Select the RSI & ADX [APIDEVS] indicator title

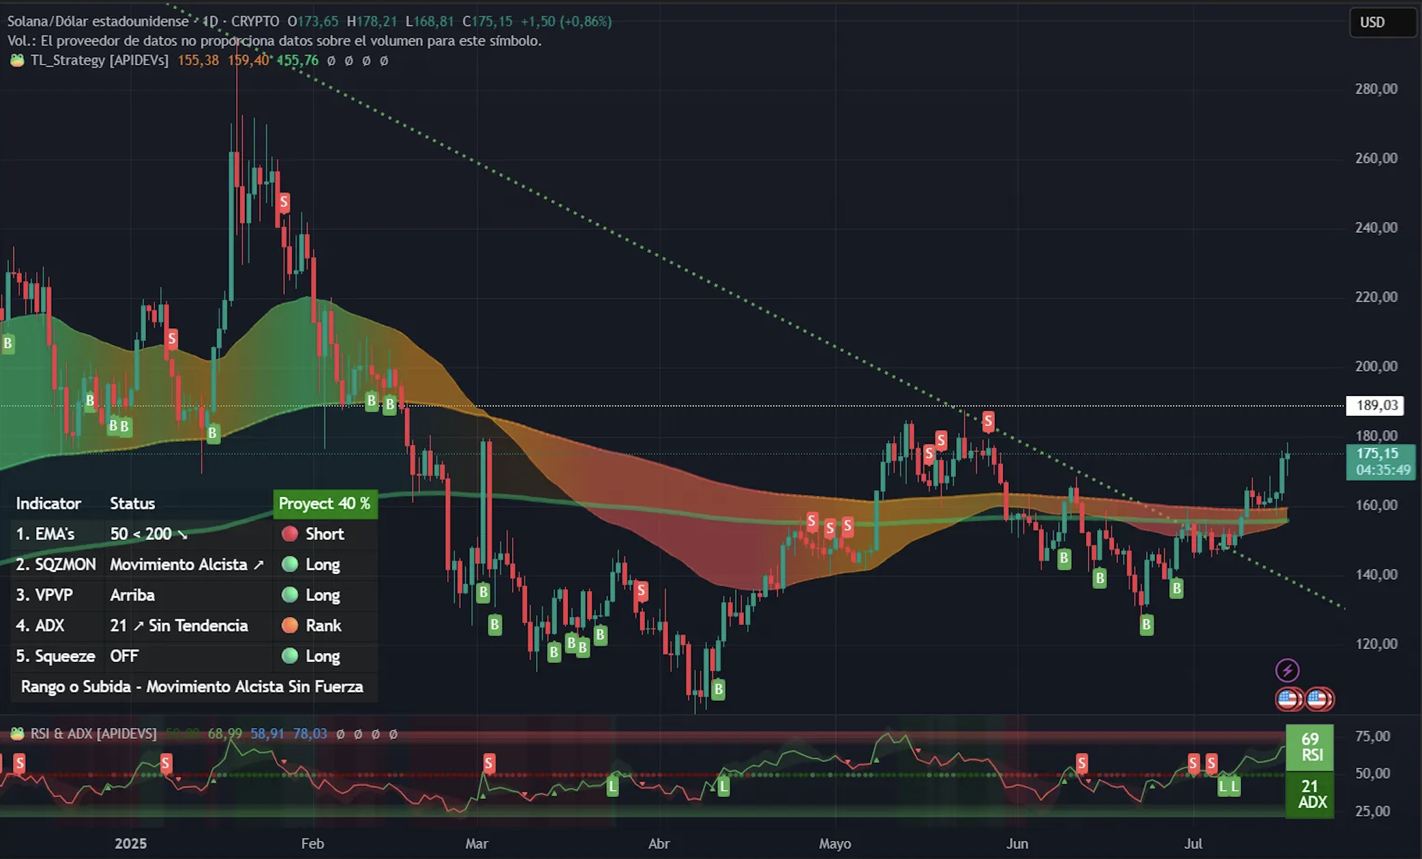tap(94, 734)
